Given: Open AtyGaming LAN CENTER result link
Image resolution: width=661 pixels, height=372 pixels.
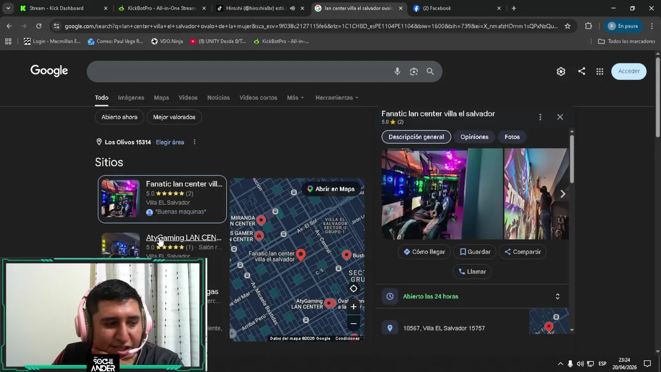Looking at the screenshot, I should [x=183, y=238].
